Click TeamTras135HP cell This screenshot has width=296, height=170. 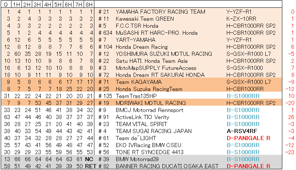click(x=136, y=96)
